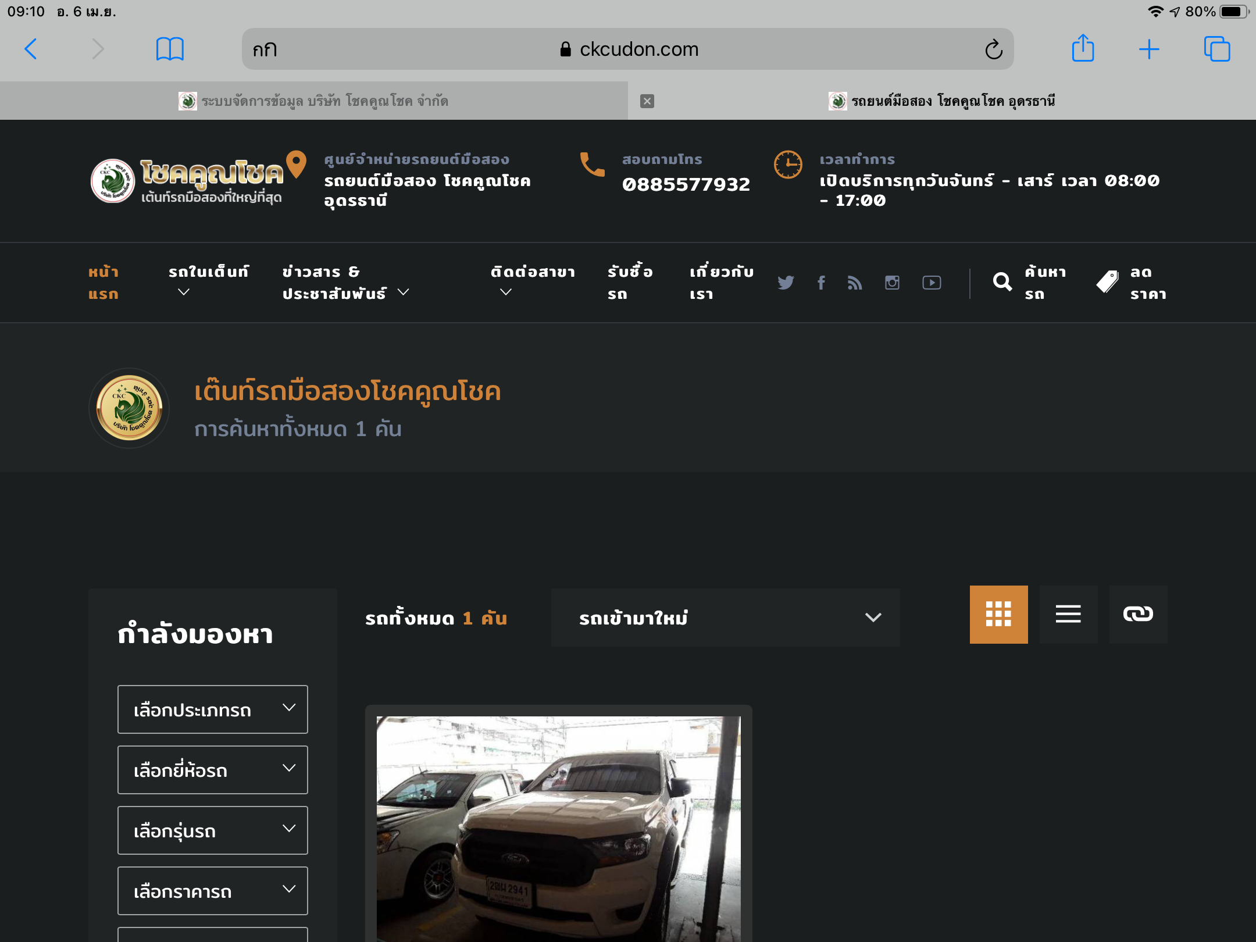
Task: Open the เลือกยี่ห้อรถ brand dropdown
Action: (212, 770)
